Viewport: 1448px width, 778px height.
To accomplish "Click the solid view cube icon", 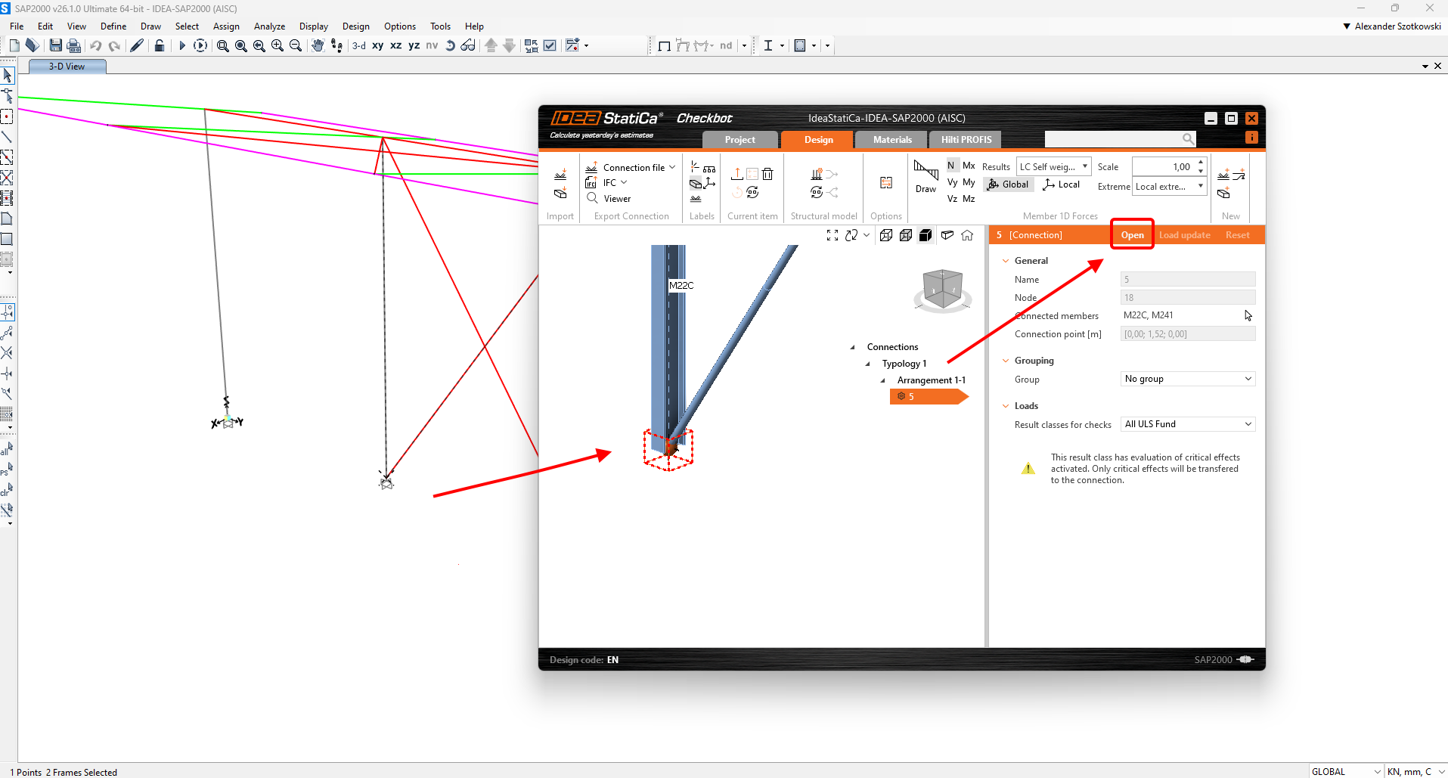I will coord(926,236).
